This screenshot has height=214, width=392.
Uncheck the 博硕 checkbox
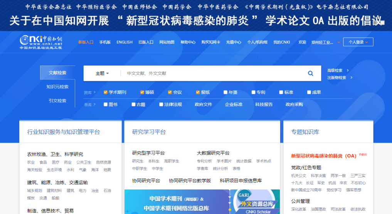click(x=142, y=93)
